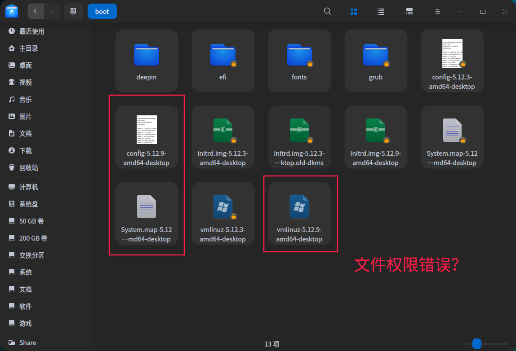Switch to list view
516x351 pixels.
coord(381,12)
